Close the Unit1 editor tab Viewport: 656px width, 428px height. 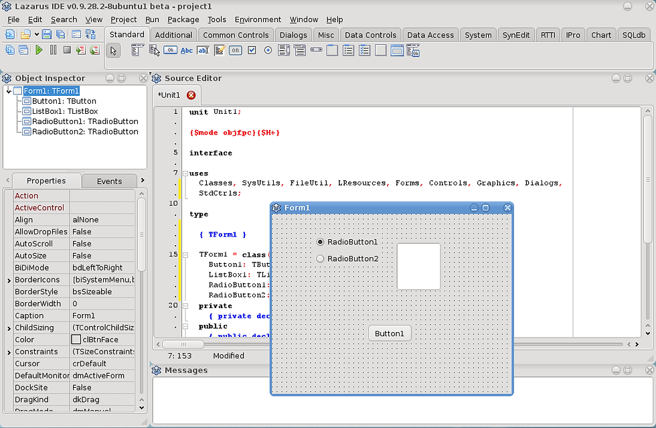191,95
